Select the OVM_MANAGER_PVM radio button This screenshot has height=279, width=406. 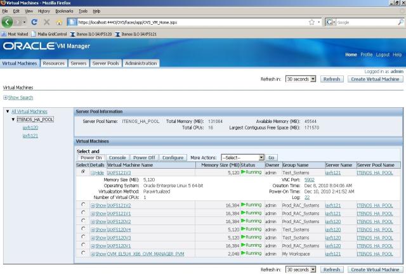coord(83,253)
